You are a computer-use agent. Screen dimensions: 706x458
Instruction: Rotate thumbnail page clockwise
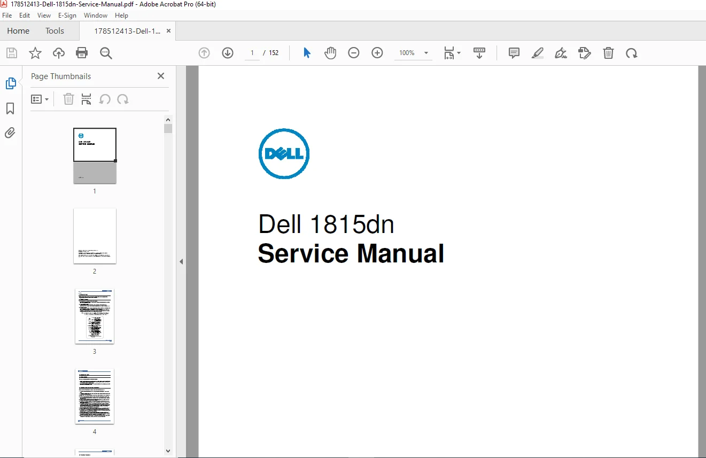123,99
